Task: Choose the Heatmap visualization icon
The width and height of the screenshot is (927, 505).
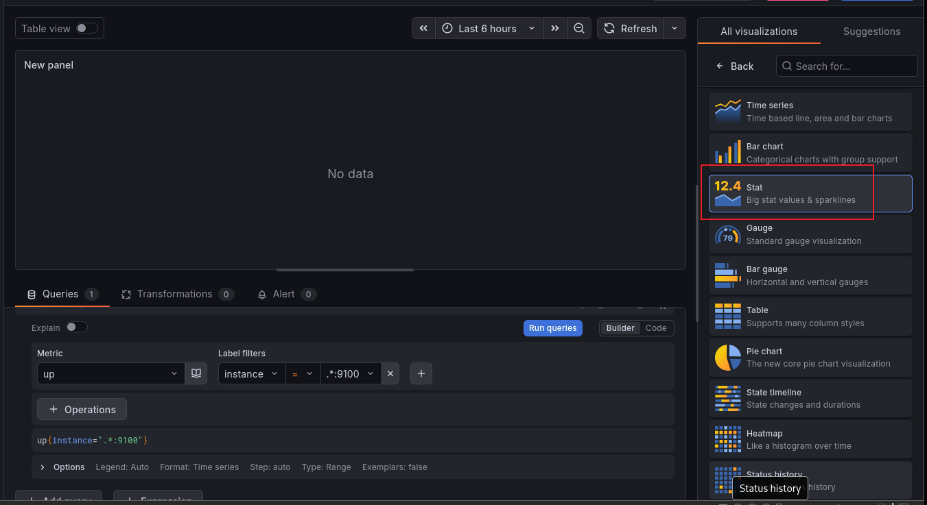Action: (x=727, y=439)
